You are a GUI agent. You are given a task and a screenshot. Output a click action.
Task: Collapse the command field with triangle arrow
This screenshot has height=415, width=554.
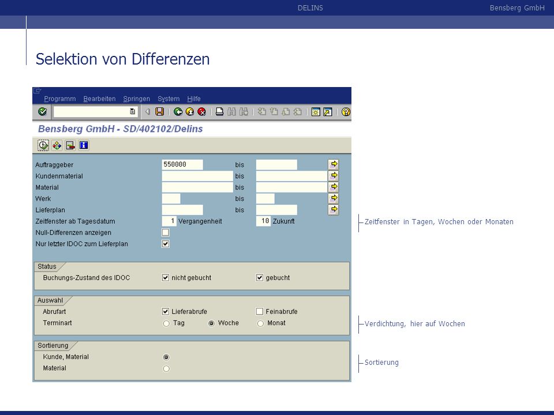click(148, 112)
